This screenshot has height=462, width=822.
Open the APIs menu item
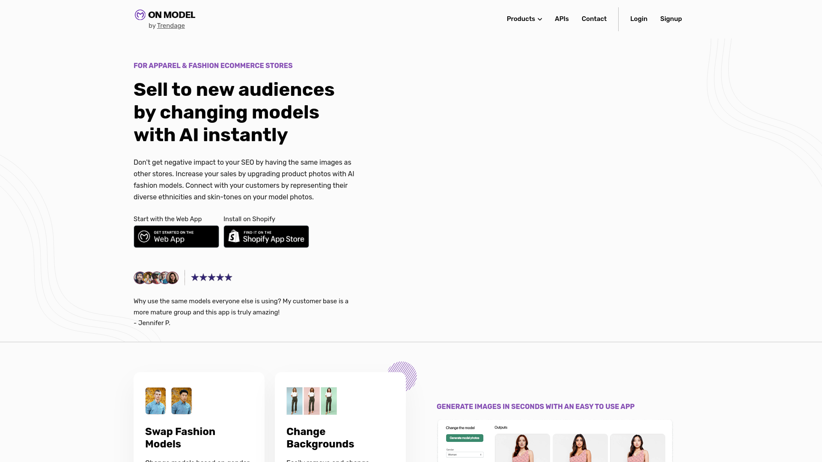pos(562,19)
